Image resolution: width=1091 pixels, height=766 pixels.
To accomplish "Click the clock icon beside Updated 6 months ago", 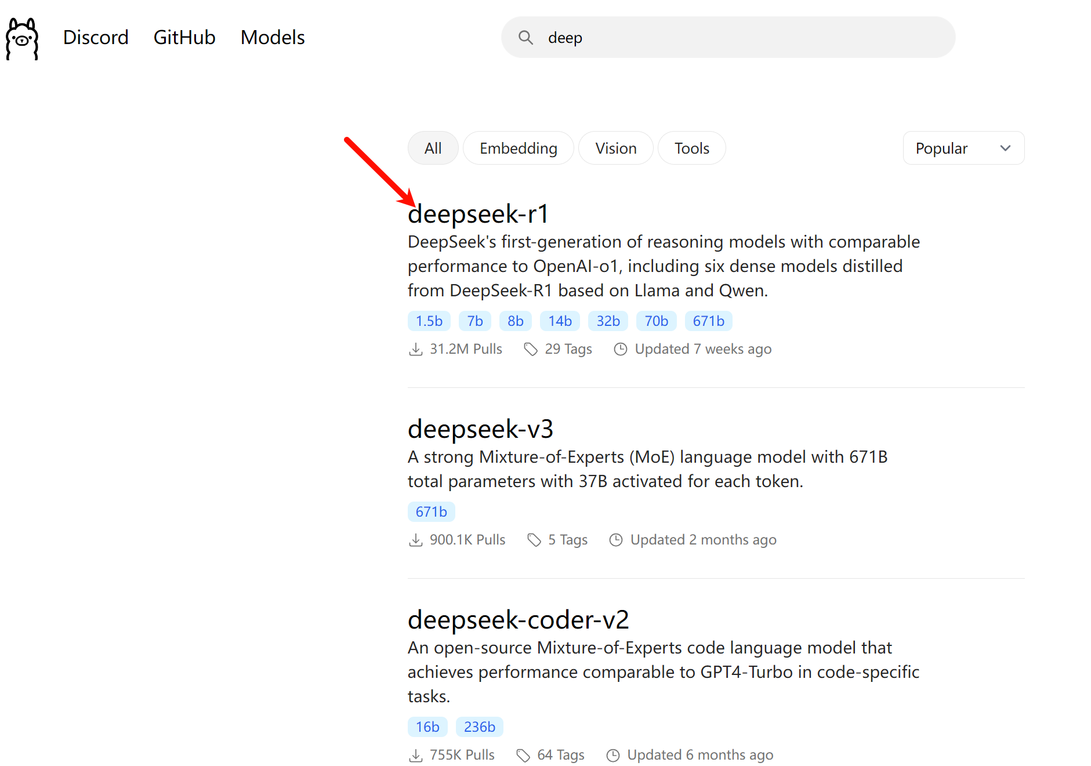I will (613, 755).
